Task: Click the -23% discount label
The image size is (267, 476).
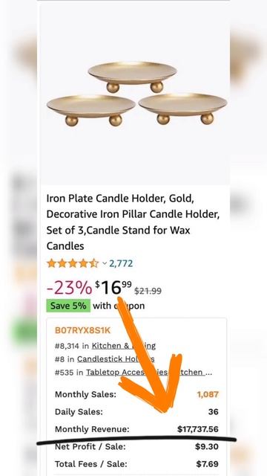Action: (69, 288)
